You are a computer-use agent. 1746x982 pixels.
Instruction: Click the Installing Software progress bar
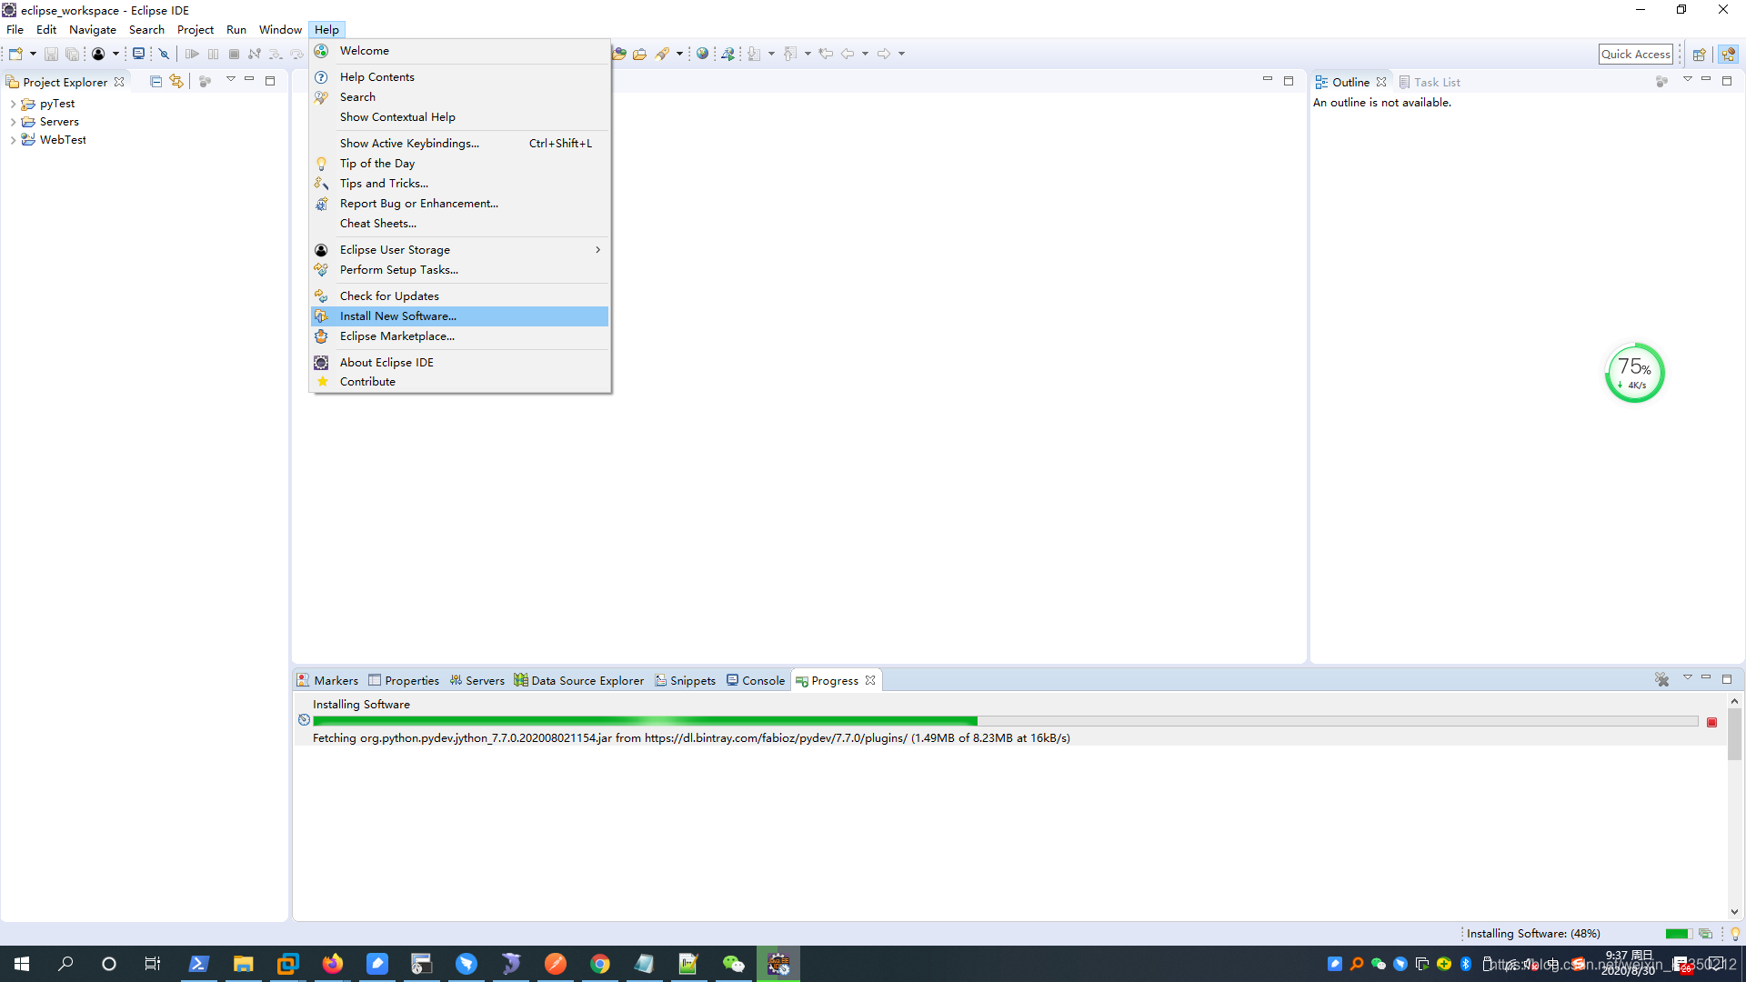click(x=1005, y=721)
